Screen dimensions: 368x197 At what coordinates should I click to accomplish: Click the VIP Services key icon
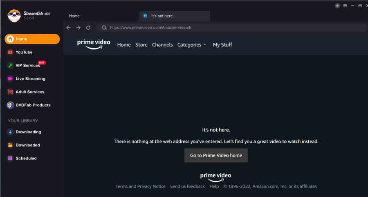10,65
